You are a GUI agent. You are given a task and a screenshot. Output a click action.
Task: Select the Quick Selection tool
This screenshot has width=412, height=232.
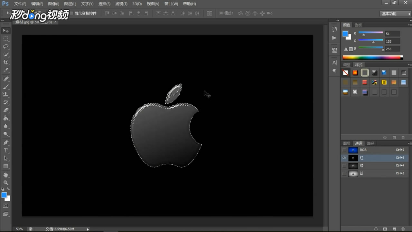[x=6, y=54]
